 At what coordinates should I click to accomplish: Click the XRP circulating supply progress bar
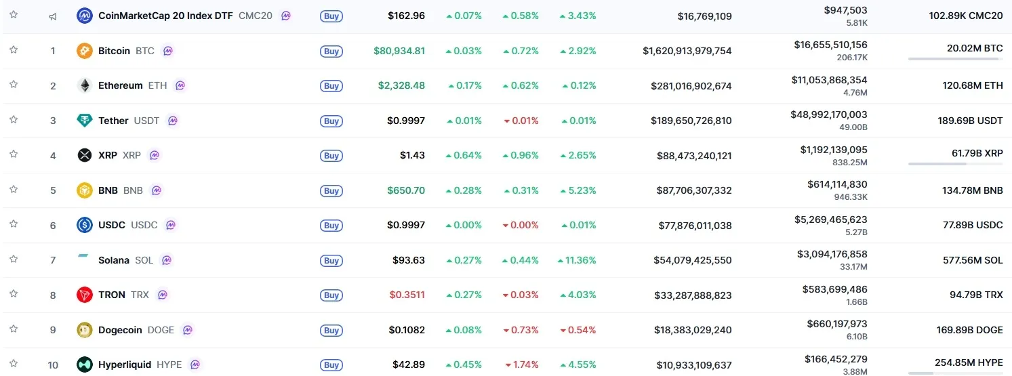tap(956, 163)
